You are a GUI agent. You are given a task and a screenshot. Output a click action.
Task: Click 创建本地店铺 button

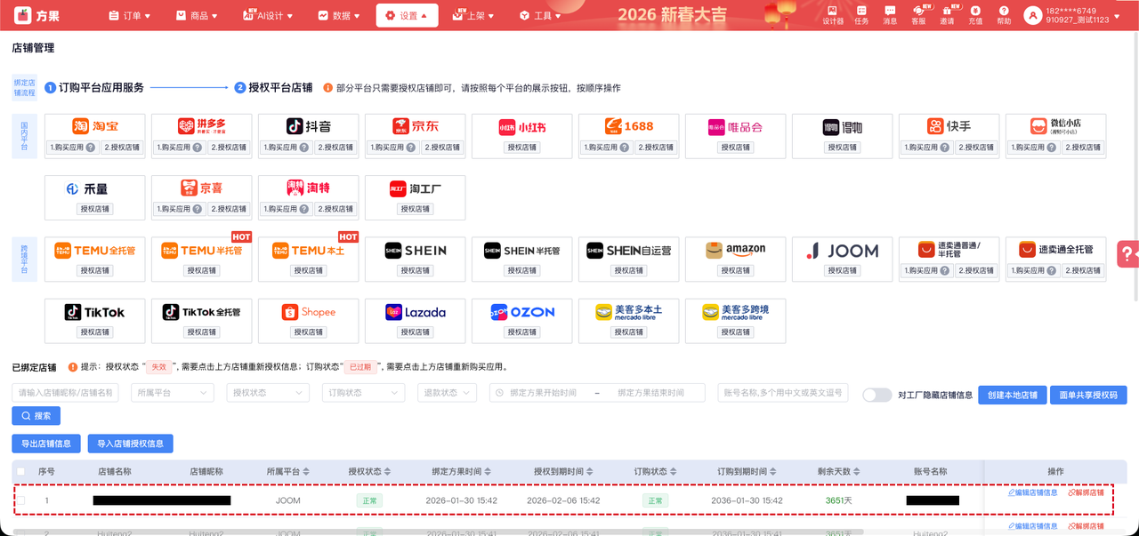[x=1013, y=395]
